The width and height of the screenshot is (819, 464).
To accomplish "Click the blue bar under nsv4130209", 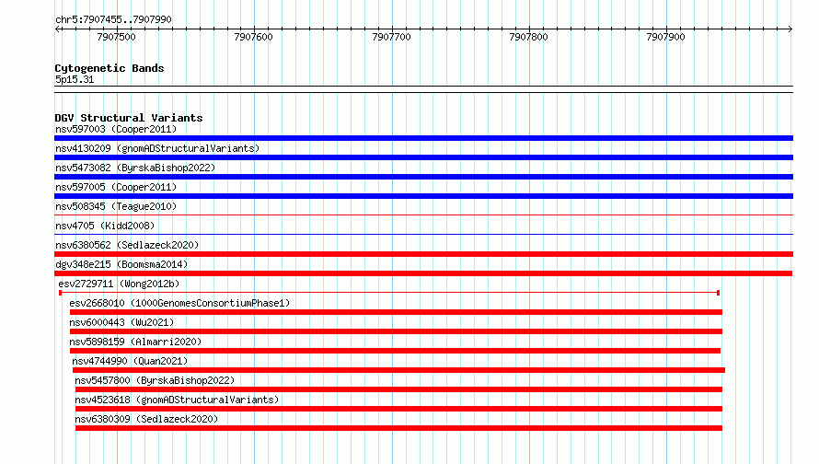I will pos(423,157).
